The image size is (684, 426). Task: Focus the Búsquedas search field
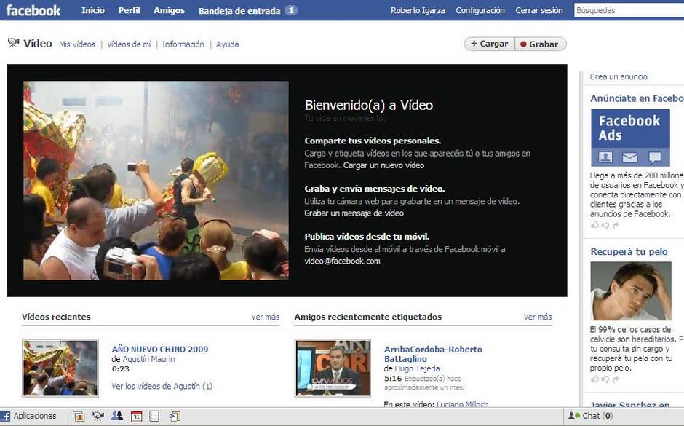[629, 10]
